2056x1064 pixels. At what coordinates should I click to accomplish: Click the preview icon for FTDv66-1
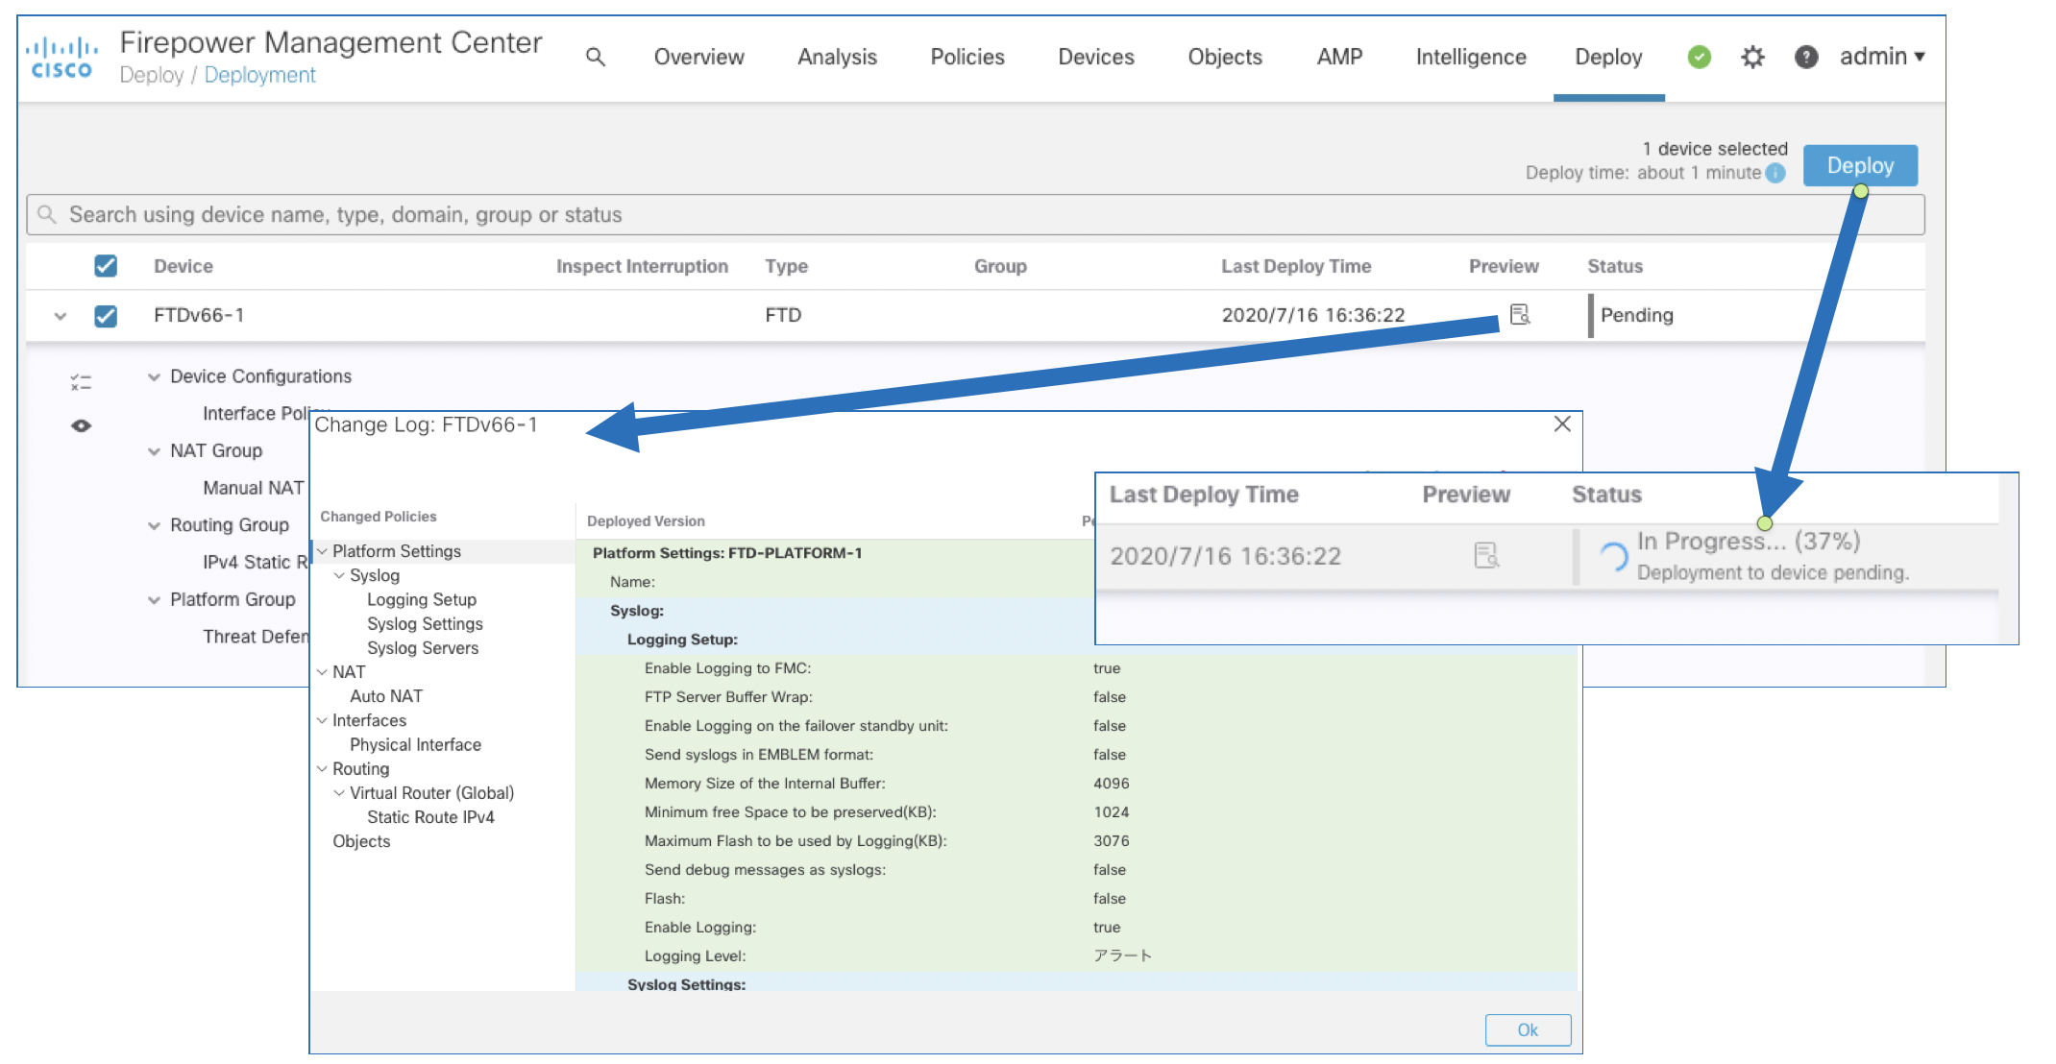coord(1519,315)
